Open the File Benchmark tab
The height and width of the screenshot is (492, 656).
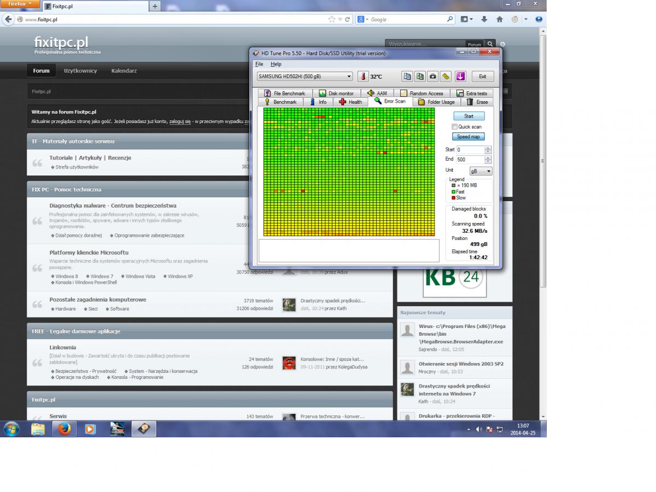click(285, 93)
